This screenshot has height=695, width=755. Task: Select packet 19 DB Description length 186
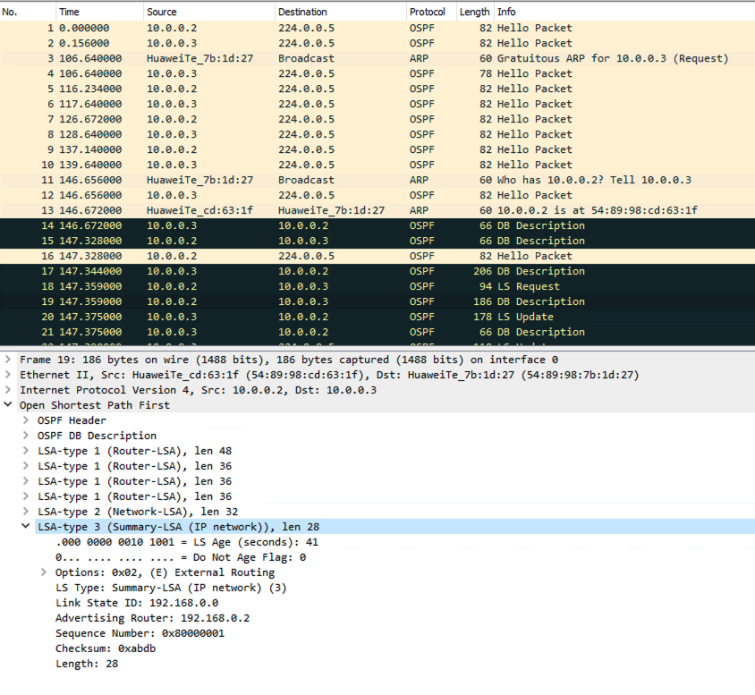tap(377, 301)
